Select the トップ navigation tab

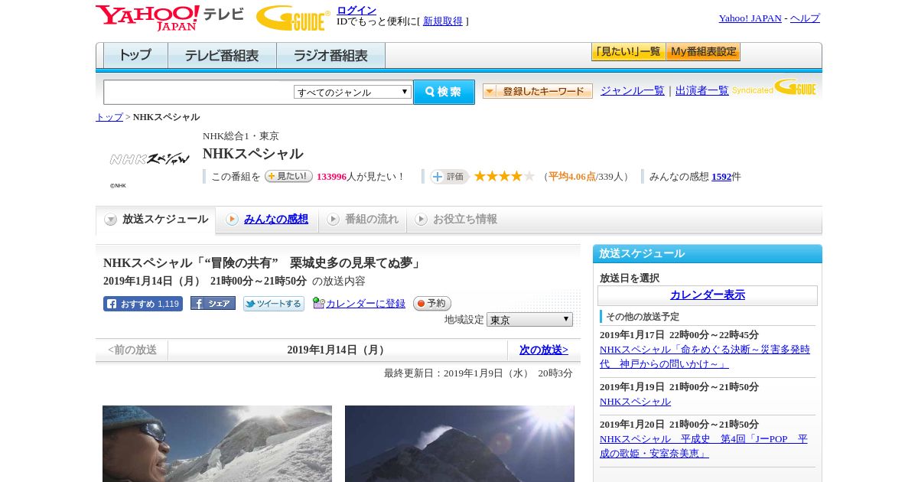click(x=135, y=56)
